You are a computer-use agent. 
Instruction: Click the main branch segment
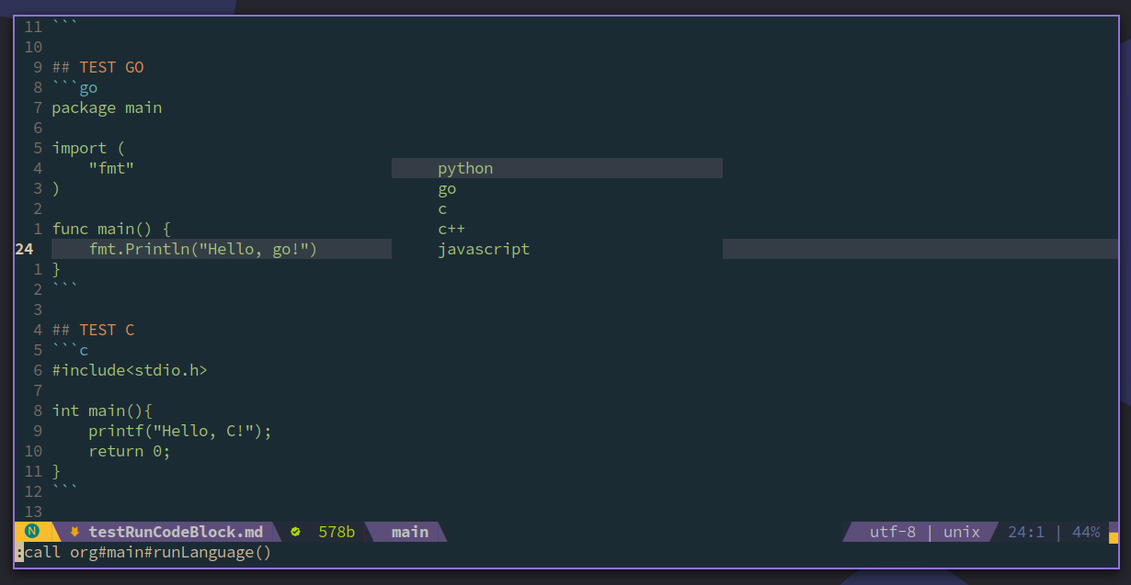point(410,532)
